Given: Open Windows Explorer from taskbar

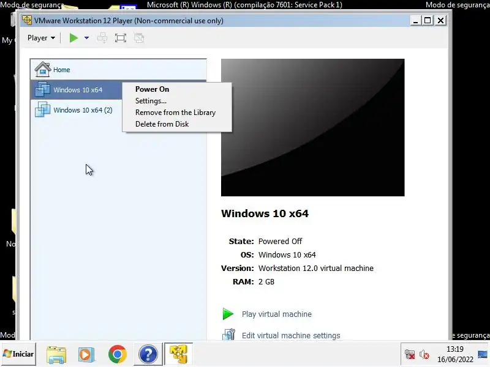Looking at the screenshot, I should click(x=56, y=354).
